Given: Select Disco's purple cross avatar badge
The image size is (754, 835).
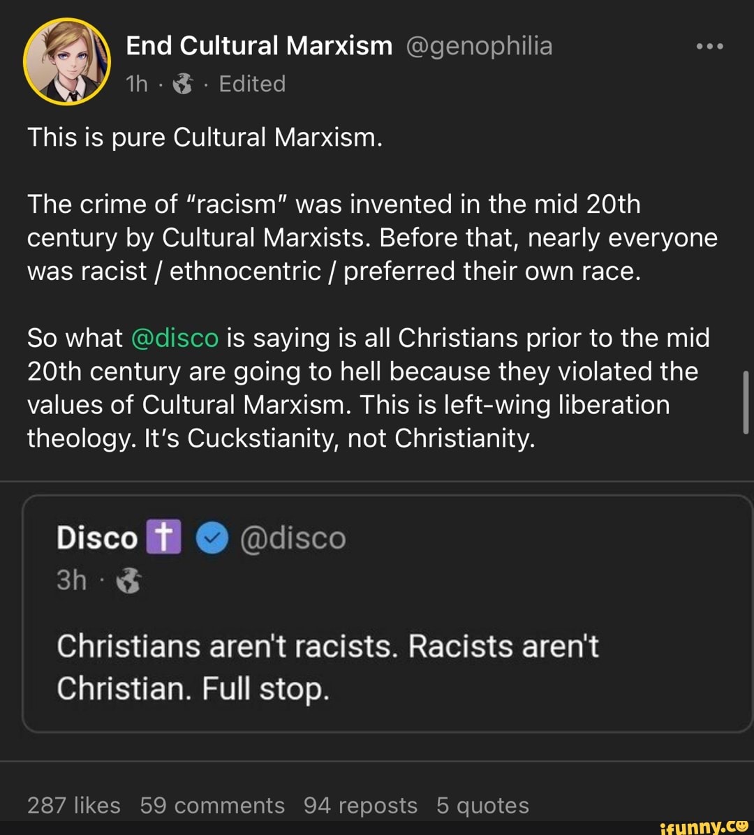Looking at the screenshot, I should click(x=162, y=537).
